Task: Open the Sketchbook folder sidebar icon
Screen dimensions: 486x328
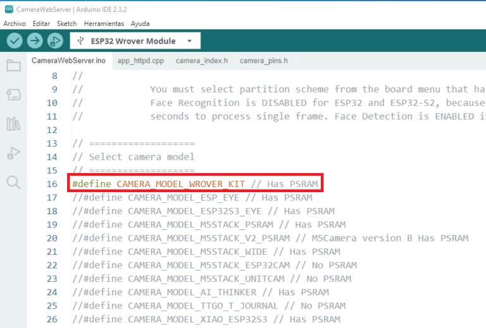Action: point(13,66)
